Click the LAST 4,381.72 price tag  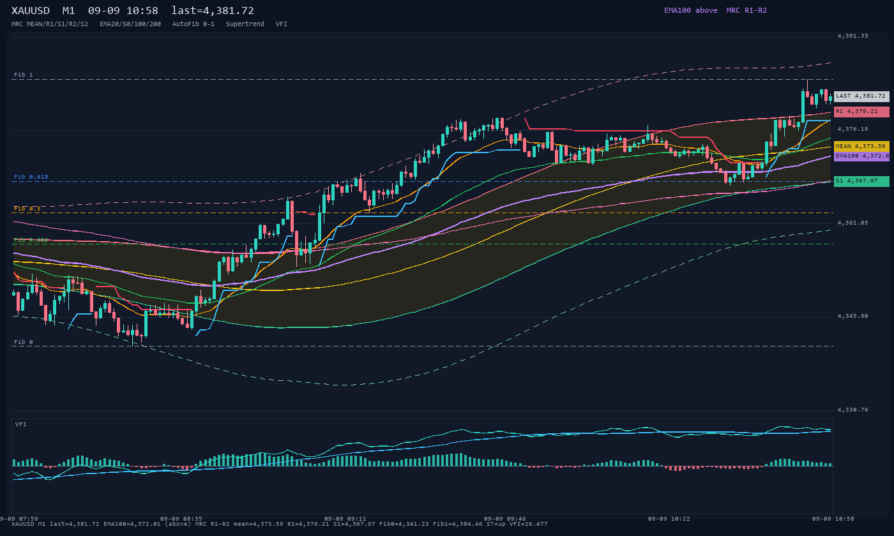click(861, 96)
